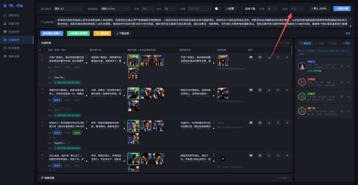The image size is (358, 185).
Task: Click the generate video icon in row 2
Action: [x=260, y=90]
